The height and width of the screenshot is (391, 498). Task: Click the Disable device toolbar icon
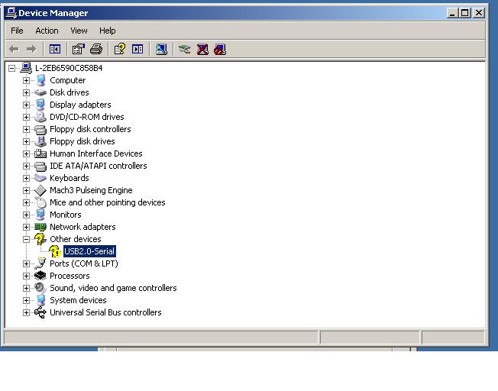(220, 49)
